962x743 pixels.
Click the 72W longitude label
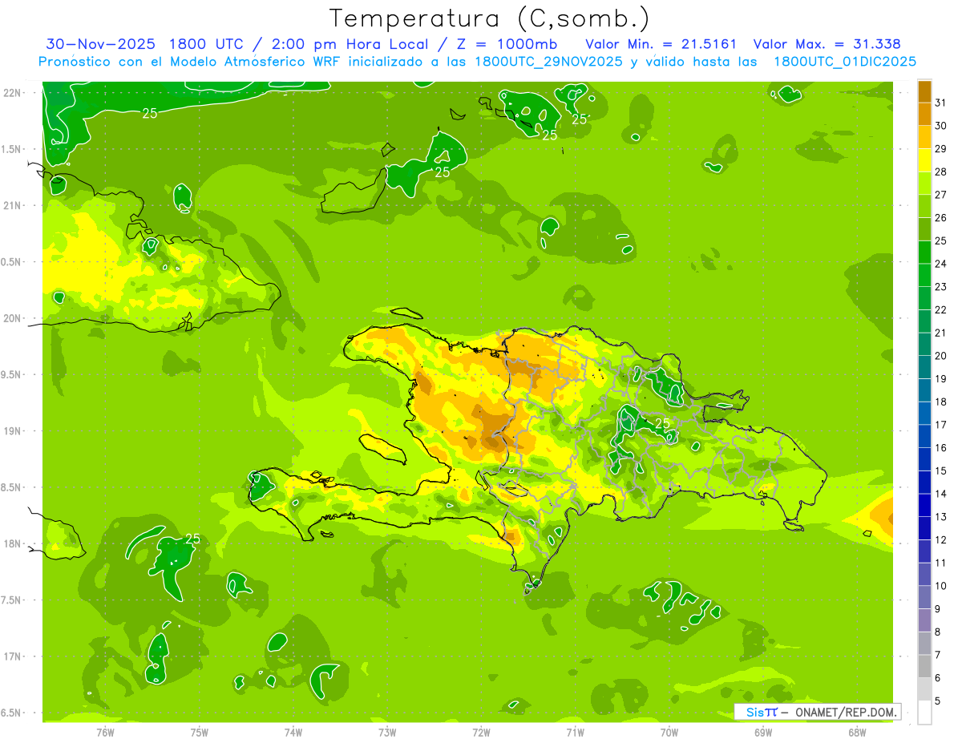(481, 733)
